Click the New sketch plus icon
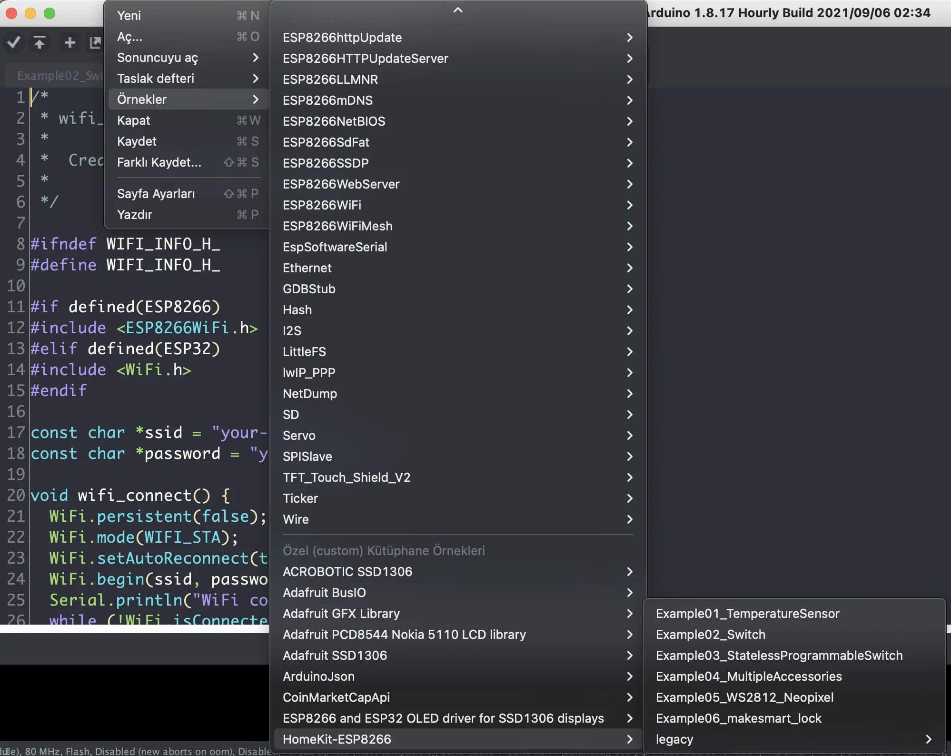 [x=69, y=42]
